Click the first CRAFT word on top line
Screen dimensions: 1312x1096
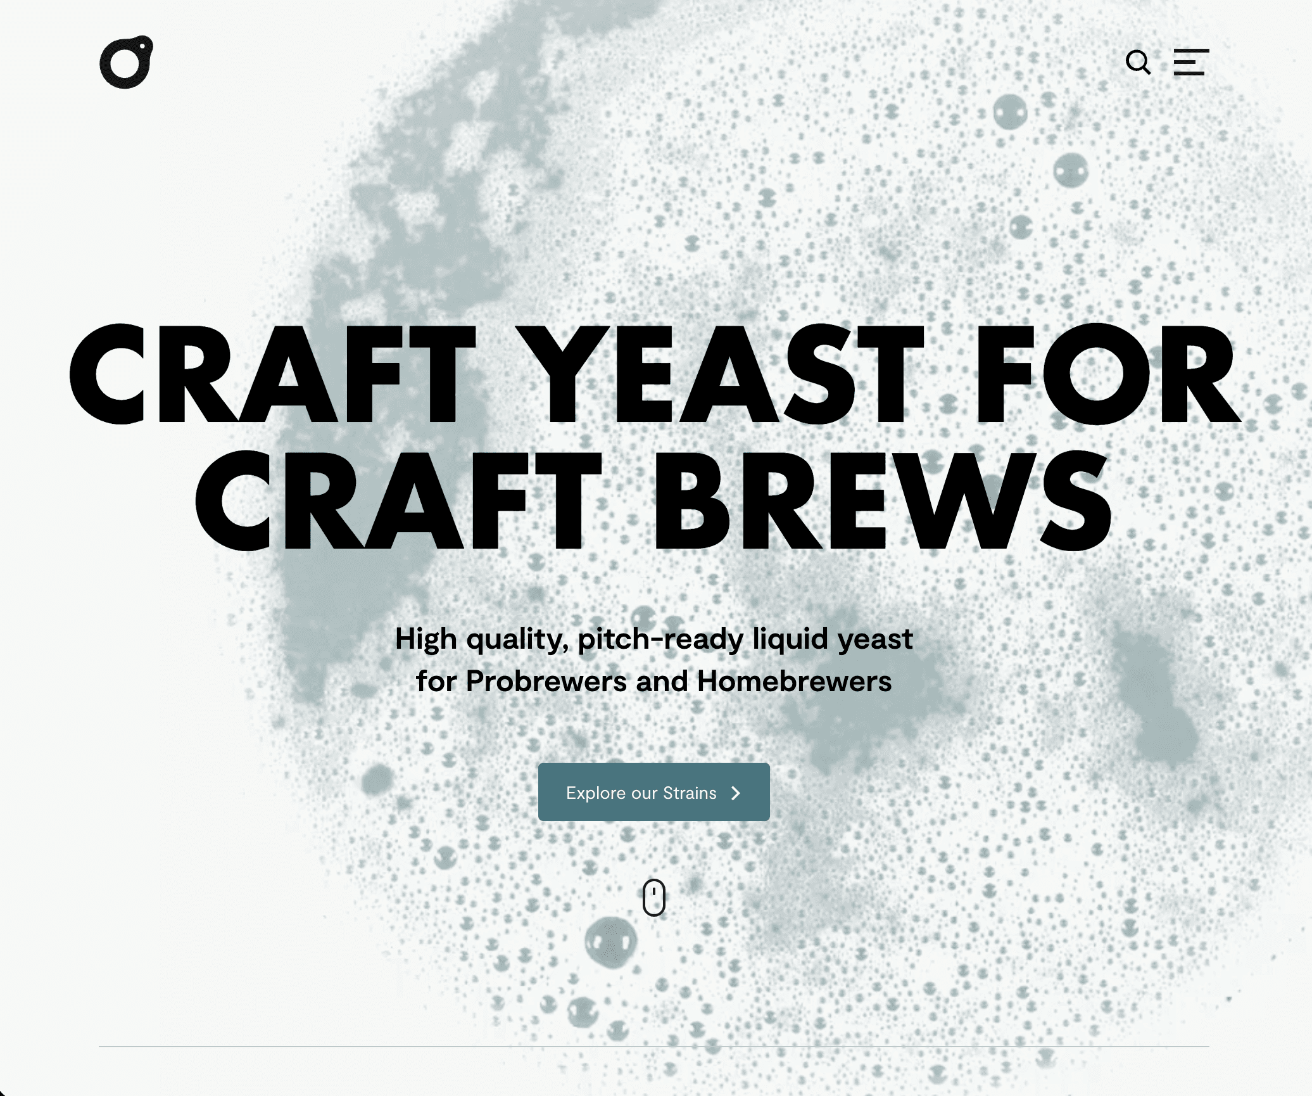[272, 374]
